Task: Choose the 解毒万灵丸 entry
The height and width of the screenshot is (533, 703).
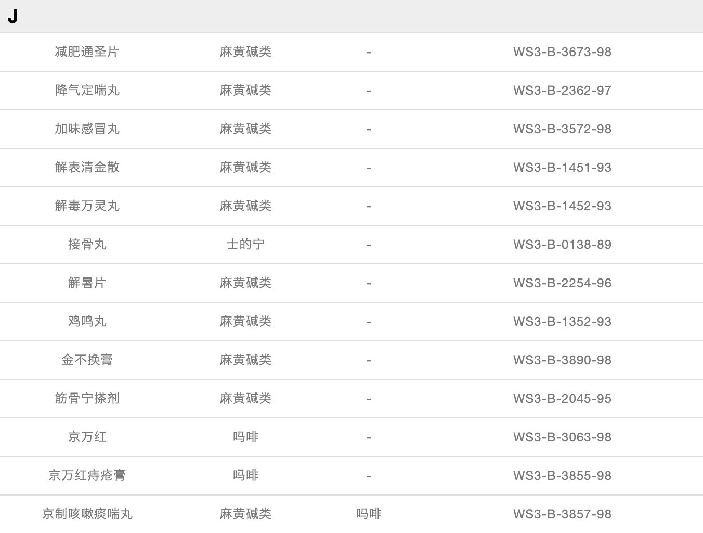Action: [87, 206]
